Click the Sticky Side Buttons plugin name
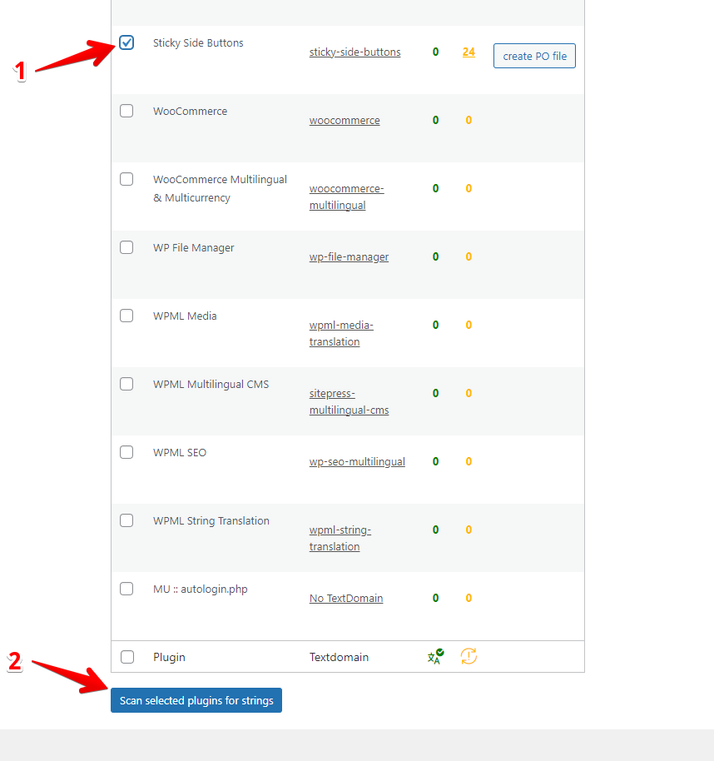Screen dimensions: 714x761 tap(198, 42)
